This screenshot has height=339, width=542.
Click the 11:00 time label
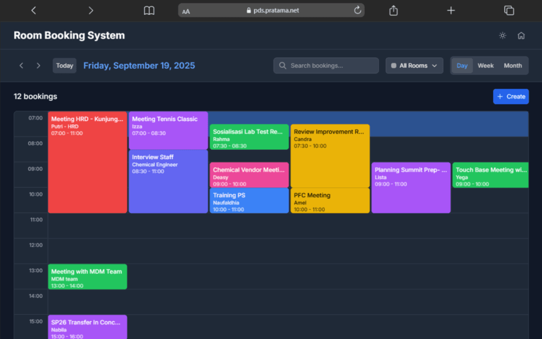tap(36, 220)
